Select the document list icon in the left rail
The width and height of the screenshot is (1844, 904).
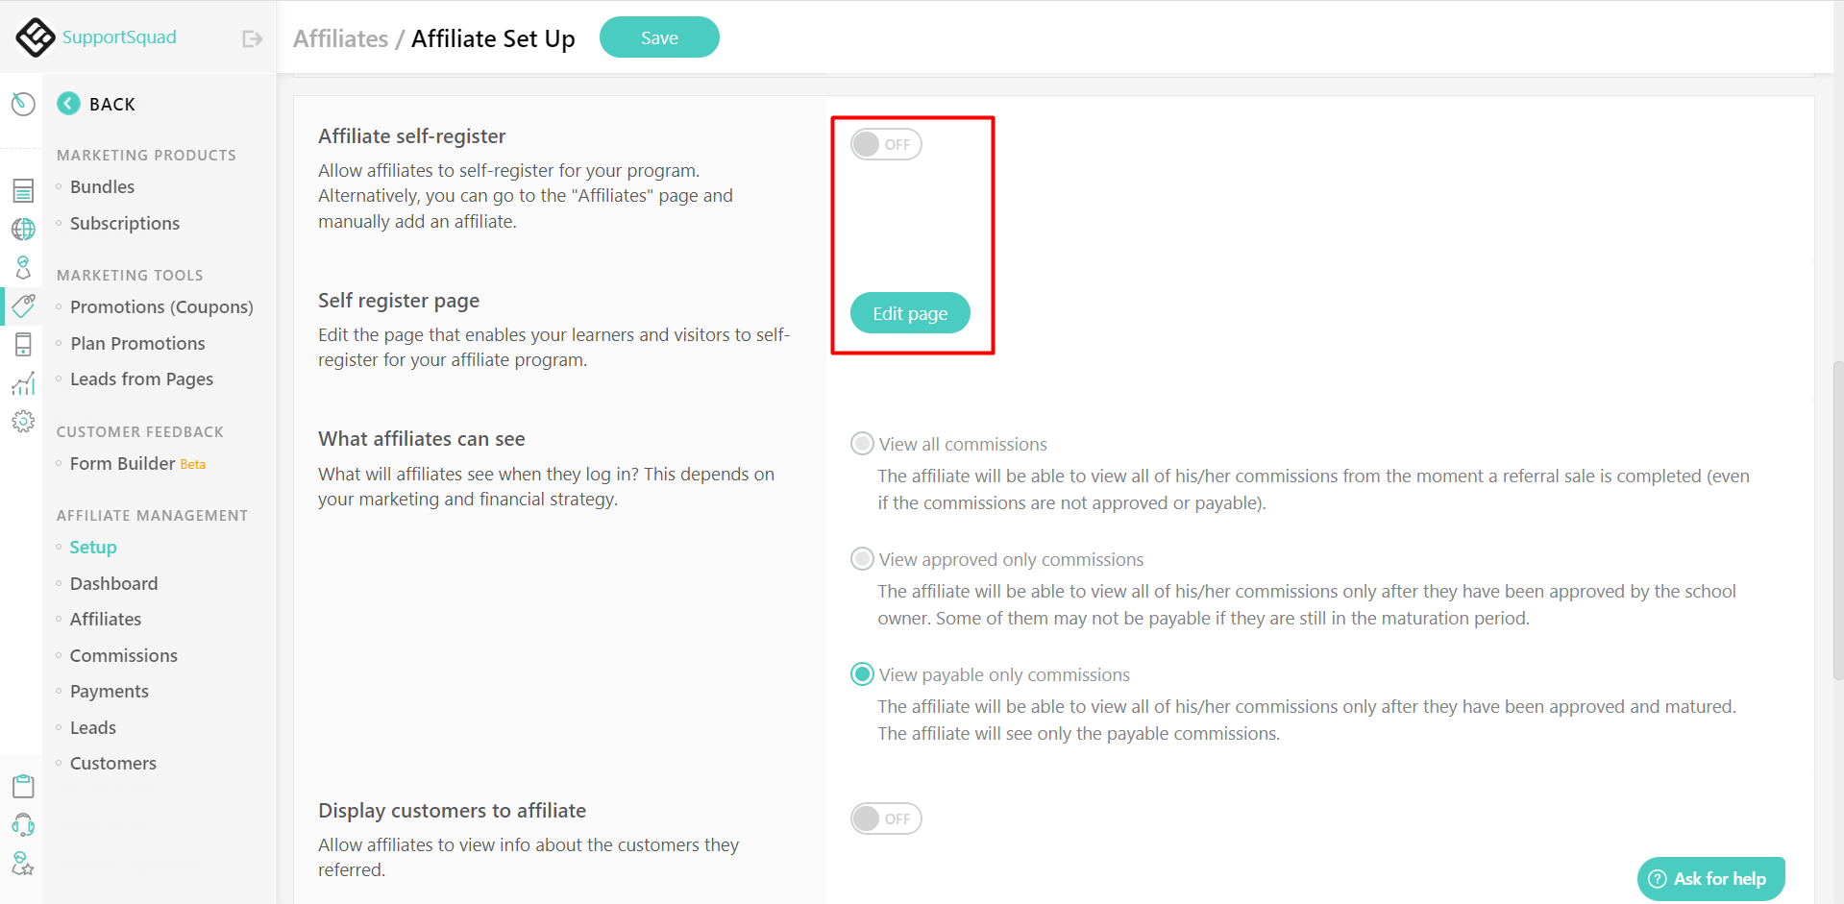pyautogui.click(x=22, y=190)
